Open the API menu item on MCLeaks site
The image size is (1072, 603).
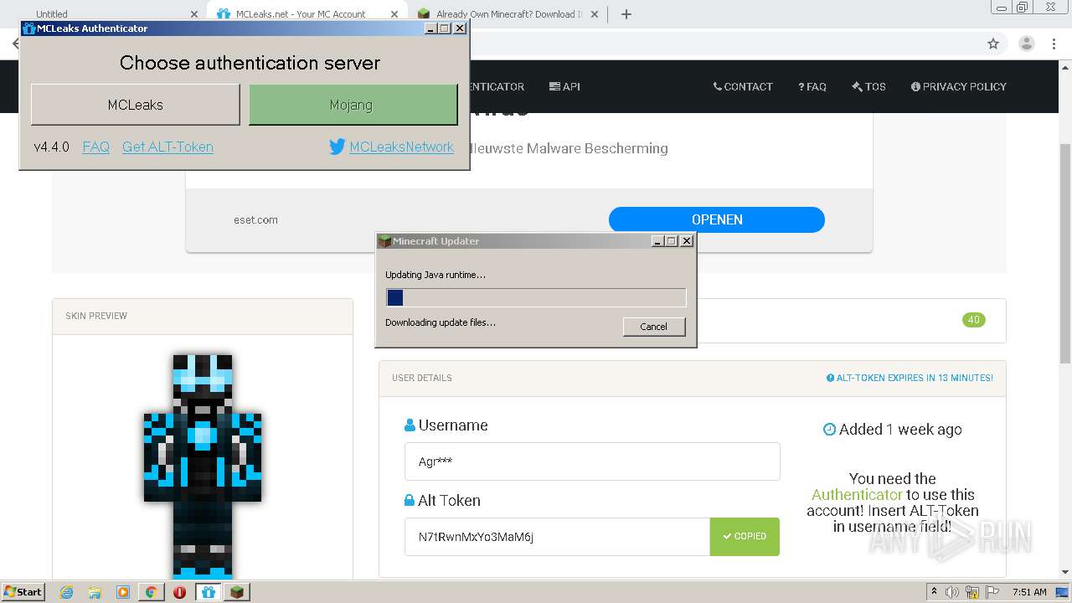564,86
